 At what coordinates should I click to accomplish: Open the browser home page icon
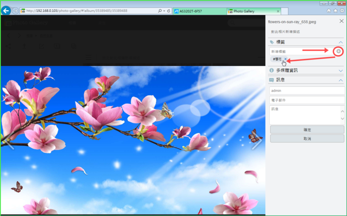329,11
